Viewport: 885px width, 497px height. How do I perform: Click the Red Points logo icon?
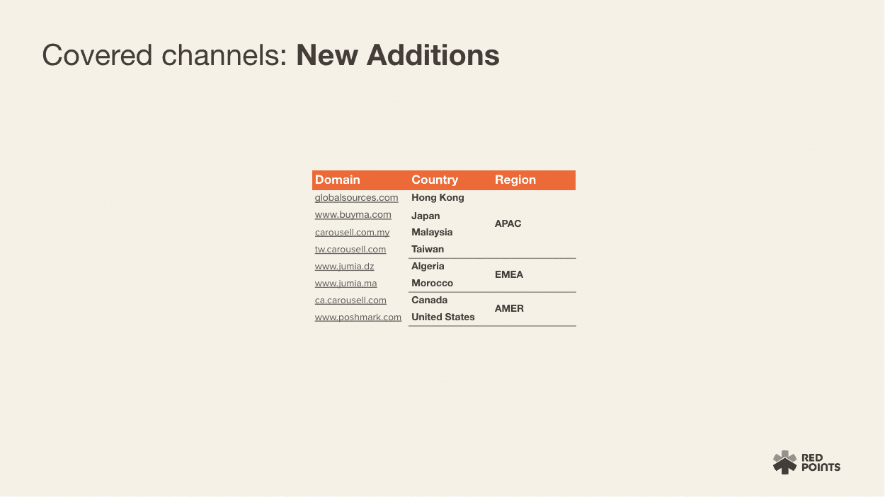[784, 462]
